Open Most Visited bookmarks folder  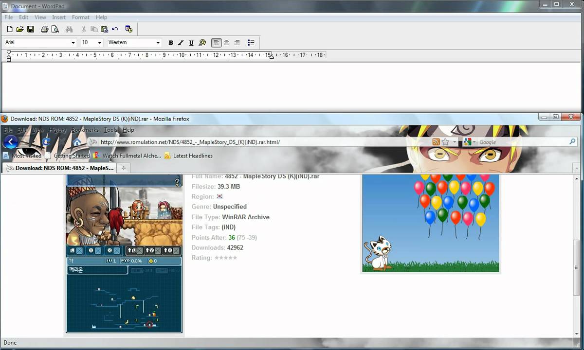click(x=22, y=156)
